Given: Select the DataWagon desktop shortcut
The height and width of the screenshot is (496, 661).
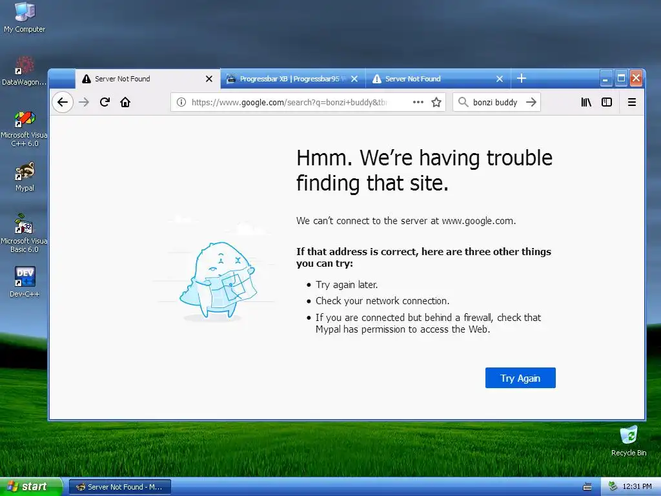Looking at the screenshot, I should 24,71.
